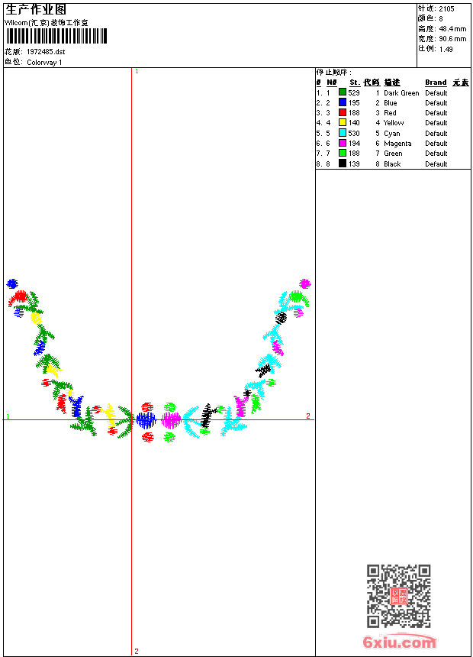The image size is (473, 657).
Task: Click the large blue center flower stitch
Action: (146, 420)
